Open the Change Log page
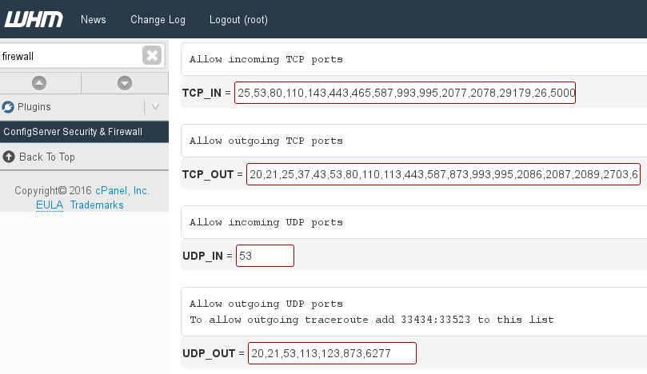The image size is (647, 374). point(158,20)
